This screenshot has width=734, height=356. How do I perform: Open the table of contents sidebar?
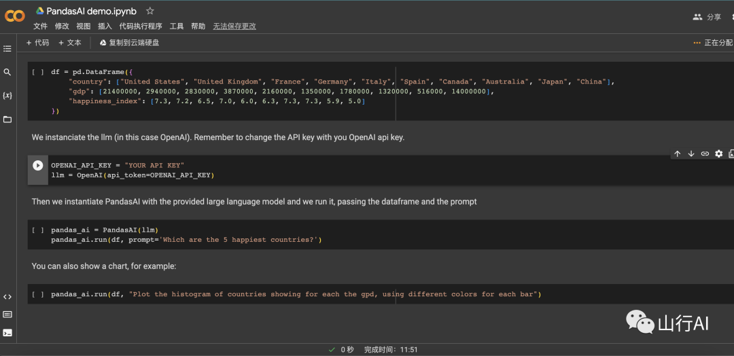click(7, 49)
